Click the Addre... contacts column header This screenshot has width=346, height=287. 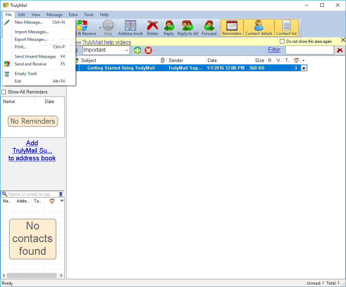[x=23, y=201]
